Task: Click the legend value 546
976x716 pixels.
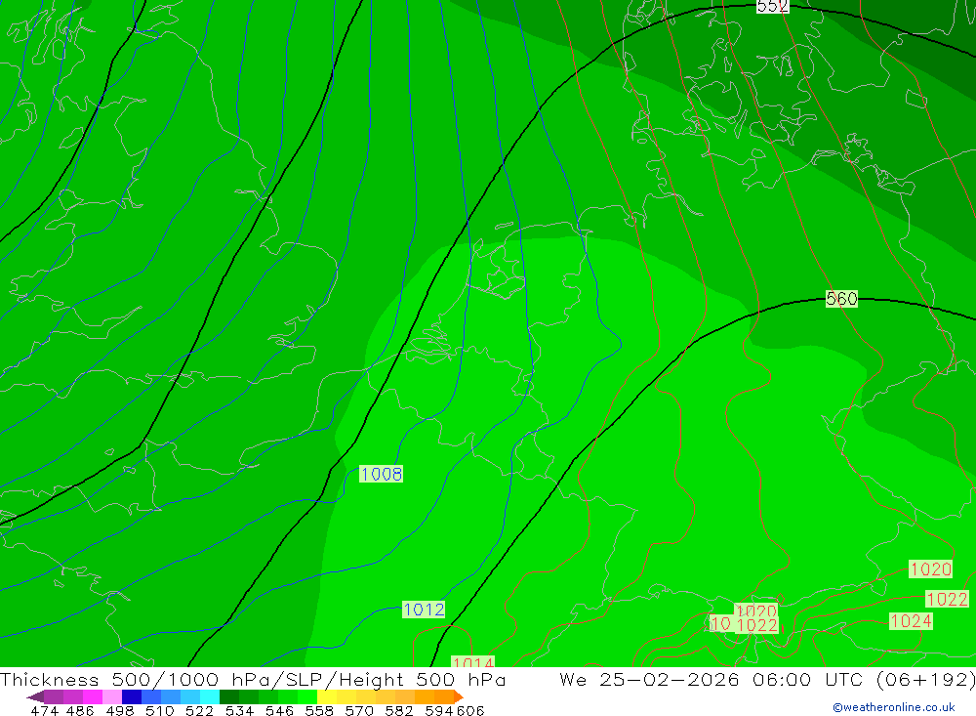Action: (x=279, y=710)
